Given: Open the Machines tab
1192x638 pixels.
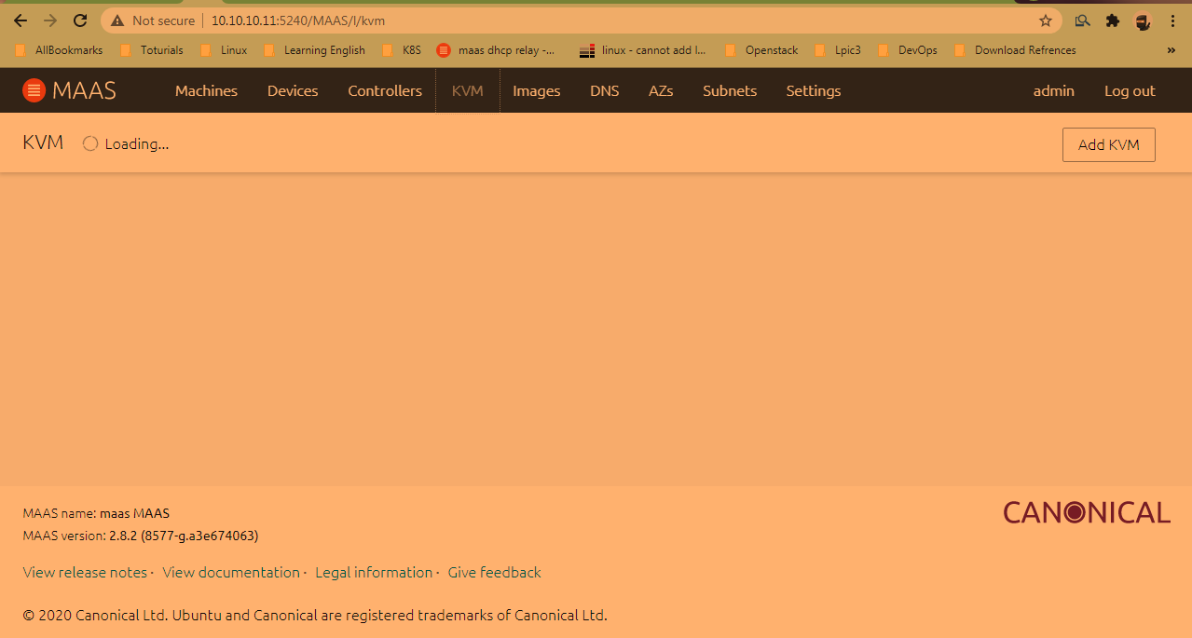Looking at the screenshot, I should [x=206, y=90].
